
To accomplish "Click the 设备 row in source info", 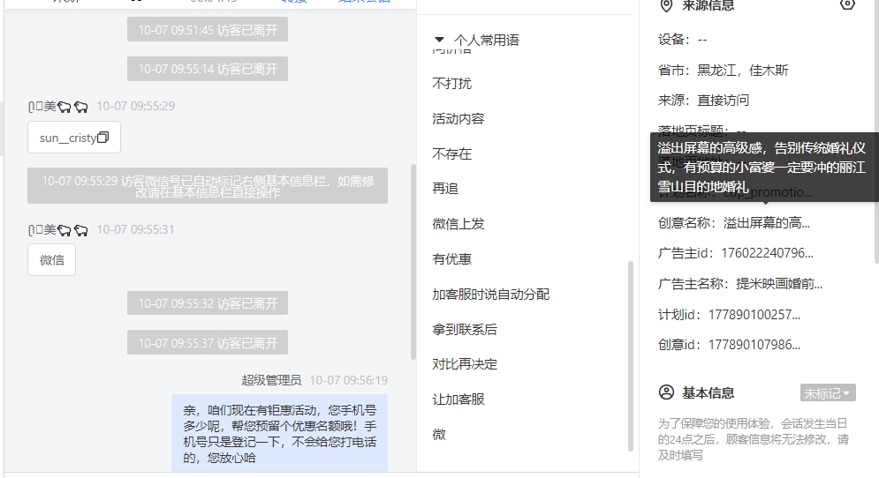I will [683, 40].
